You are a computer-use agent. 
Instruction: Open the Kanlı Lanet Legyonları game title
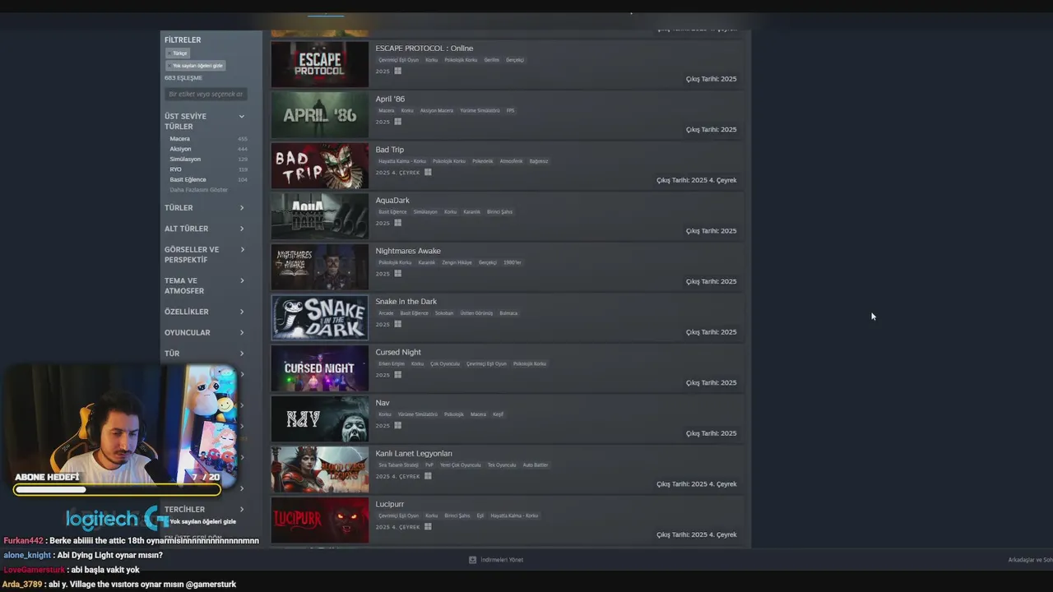[414, 453]
